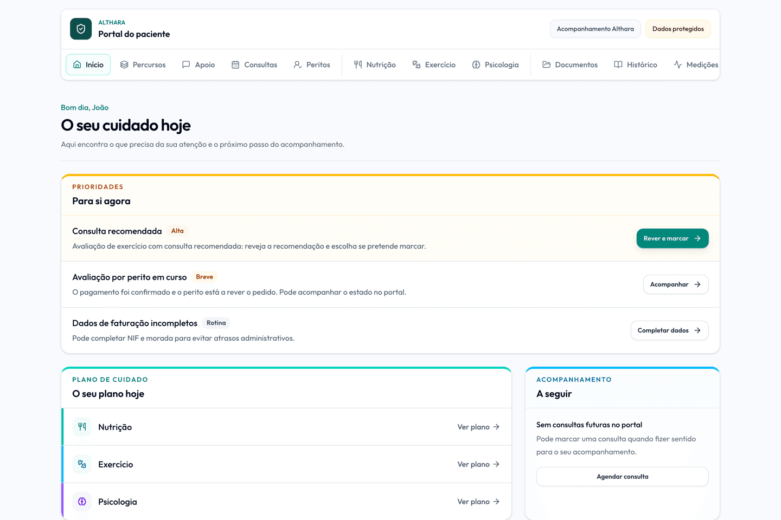Image resolution: width=781 pixels, height=520 pixels.
Task: Click the Acompanhar button
Action: coord(676,284)
